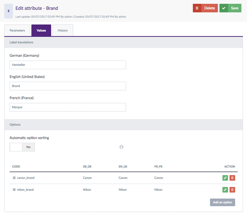Grab the nikon_brand row drag handle

[14, 190]
